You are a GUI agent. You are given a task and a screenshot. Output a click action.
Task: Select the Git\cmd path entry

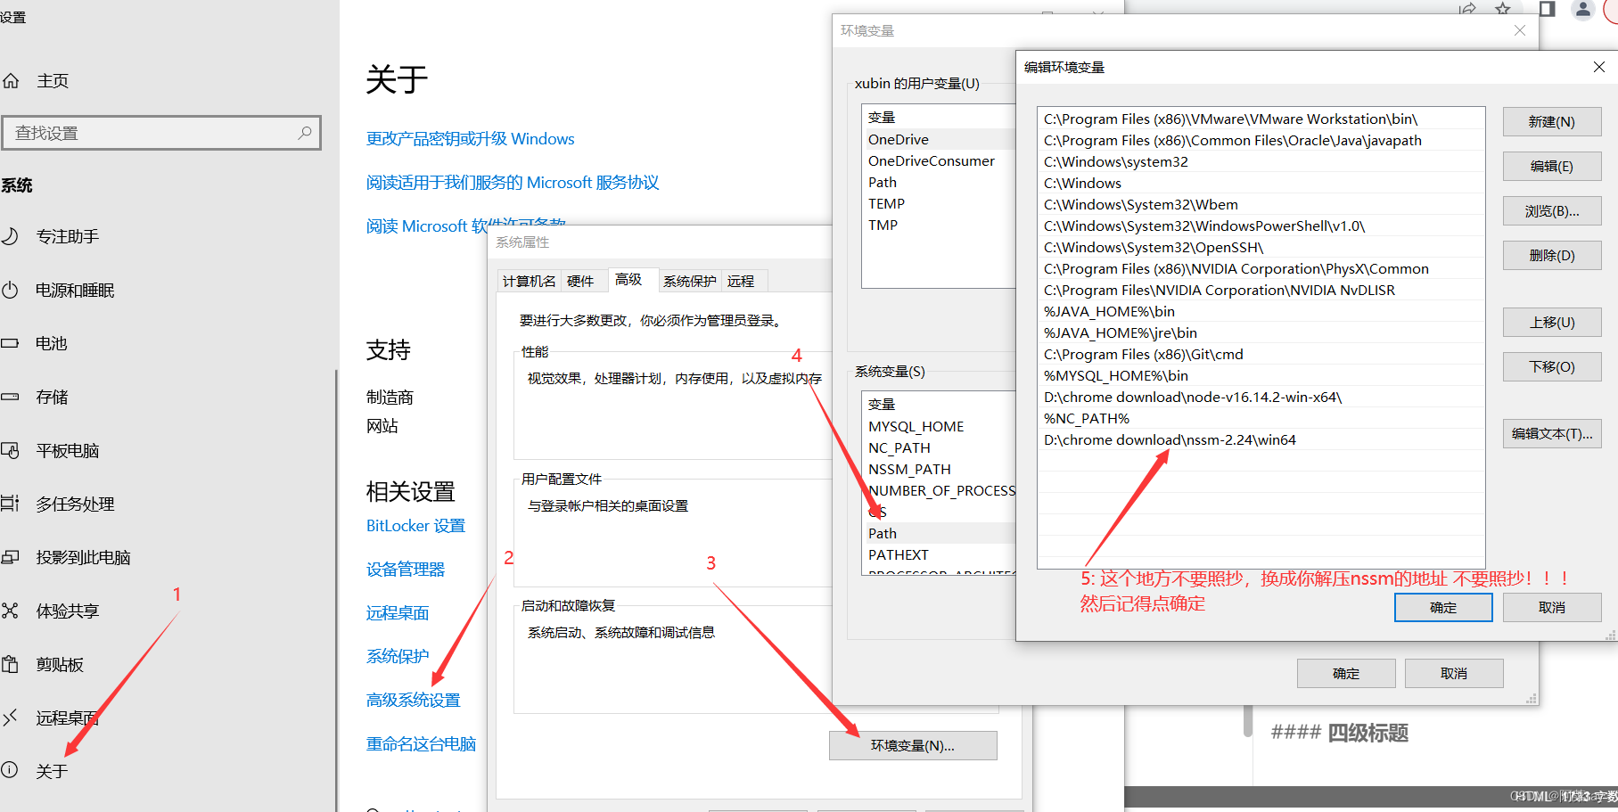[1261, 355]
